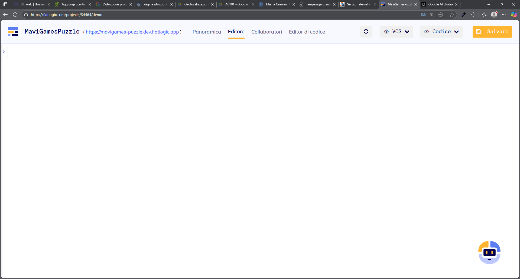Open the Collaboratori tab

266,32
